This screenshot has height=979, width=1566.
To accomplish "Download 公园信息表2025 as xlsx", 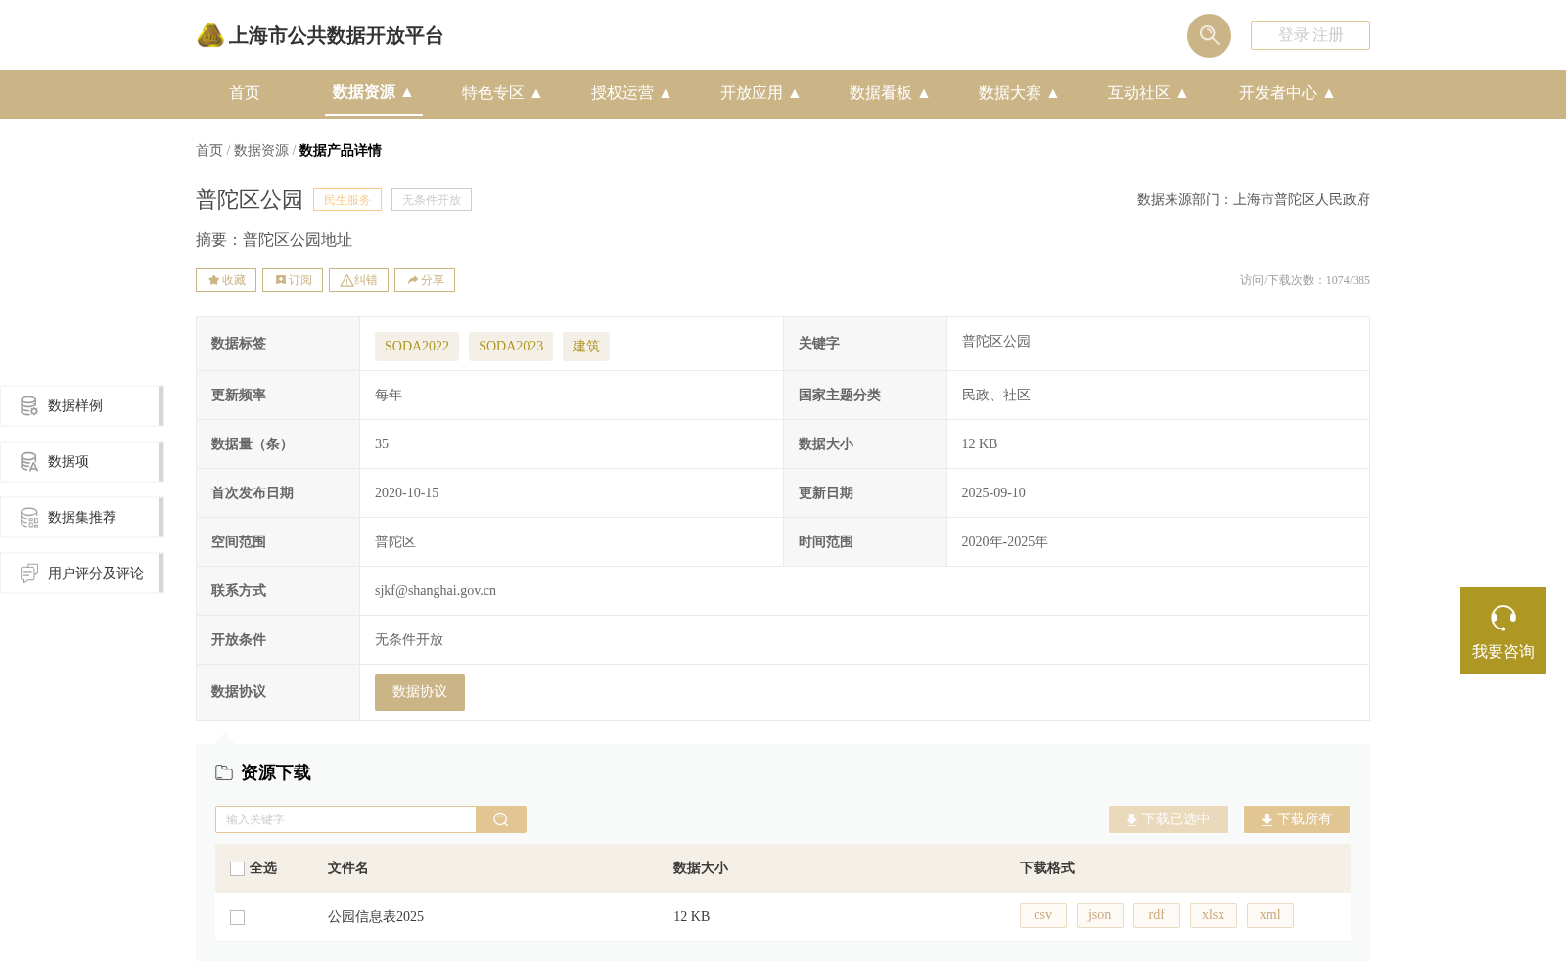I will click(x=1214, y=915).
